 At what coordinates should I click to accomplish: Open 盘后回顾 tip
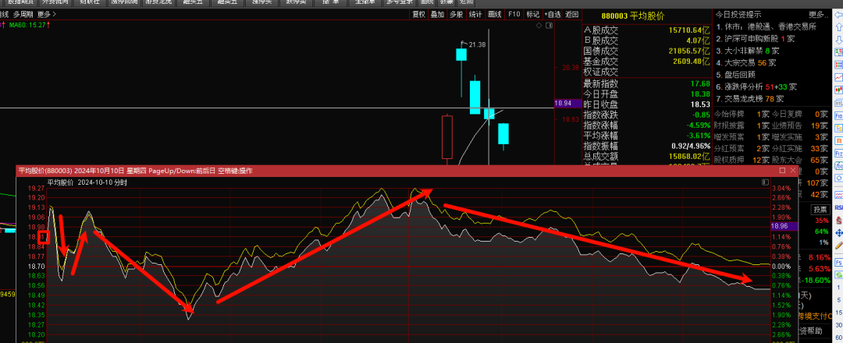click(735, 74)
